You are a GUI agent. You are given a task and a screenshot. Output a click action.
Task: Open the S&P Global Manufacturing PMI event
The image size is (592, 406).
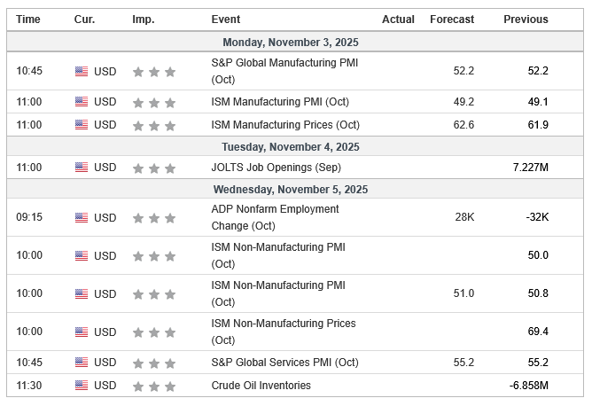pos(284,71)
